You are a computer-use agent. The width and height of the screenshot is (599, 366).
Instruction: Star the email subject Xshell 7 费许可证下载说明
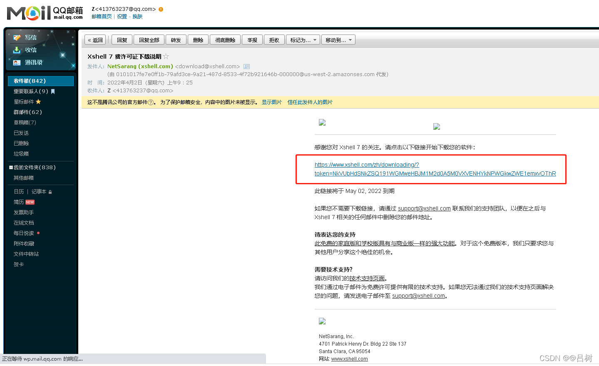[166, 56]
